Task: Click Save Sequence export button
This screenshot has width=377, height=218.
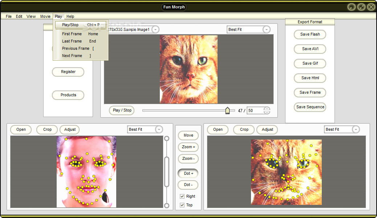Action: 310,107
